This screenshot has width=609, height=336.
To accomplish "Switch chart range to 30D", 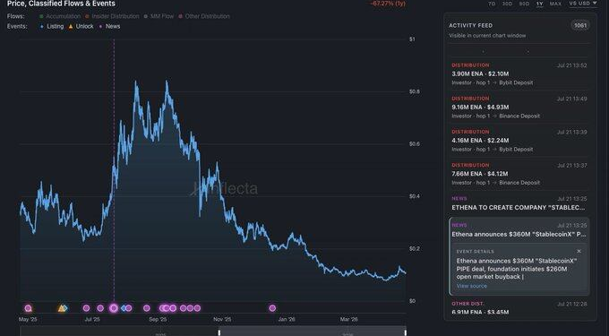I will 507,4.
